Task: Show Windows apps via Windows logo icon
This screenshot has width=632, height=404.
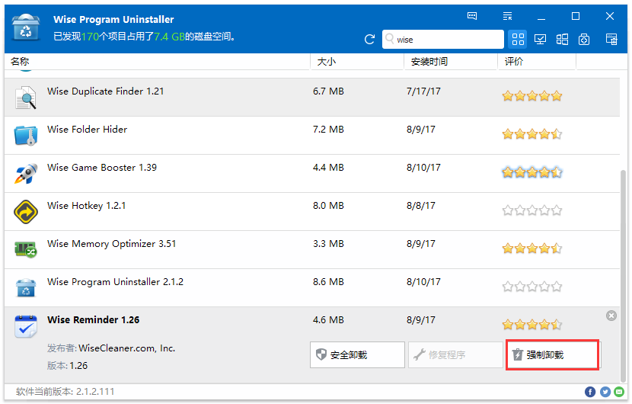Action: pyautogui.click(x=563, y=40)
